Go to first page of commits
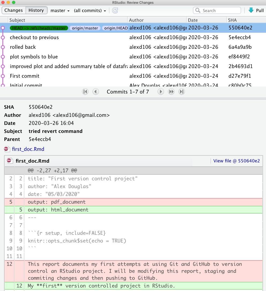 coord(85,92)
